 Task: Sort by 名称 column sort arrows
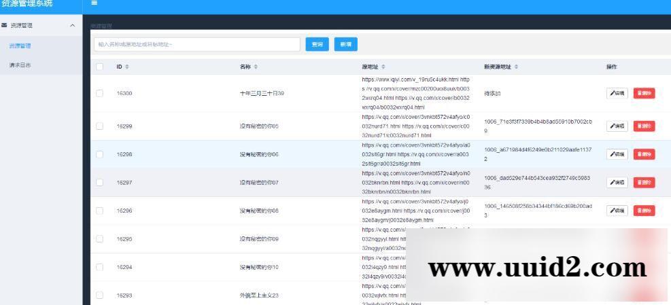pos(256,67)
